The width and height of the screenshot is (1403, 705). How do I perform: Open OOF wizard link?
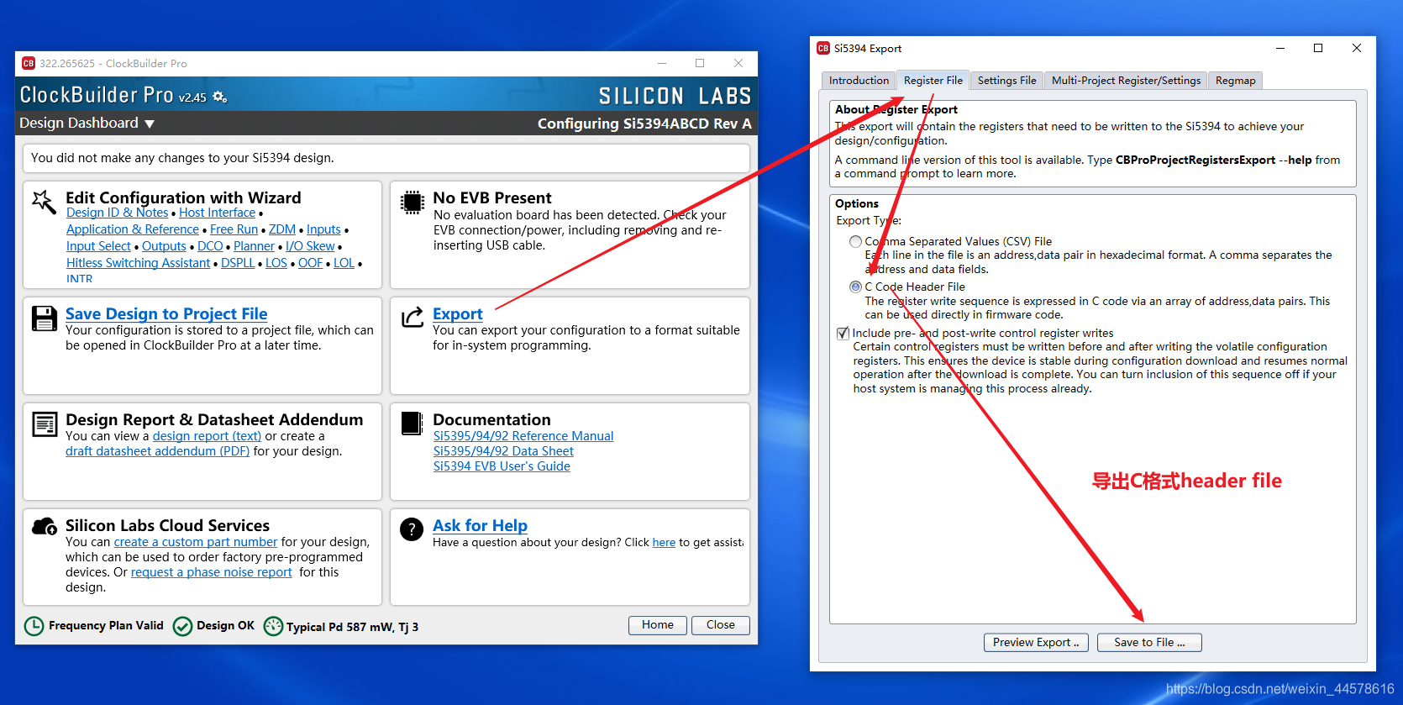tap(310, 263)
